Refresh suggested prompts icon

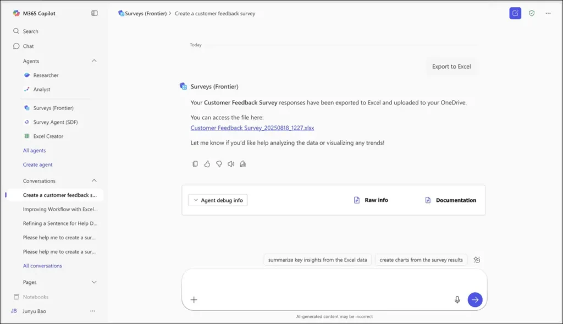point(477,260)
